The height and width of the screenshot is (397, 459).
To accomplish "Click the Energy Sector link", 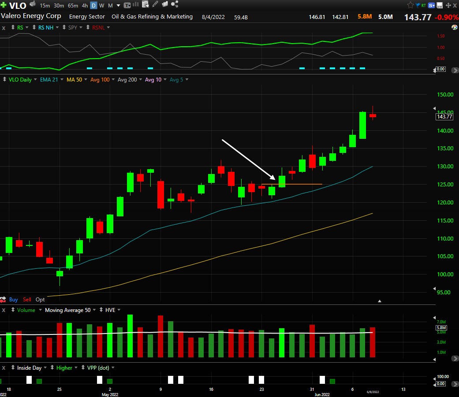I will coord(87,17).
